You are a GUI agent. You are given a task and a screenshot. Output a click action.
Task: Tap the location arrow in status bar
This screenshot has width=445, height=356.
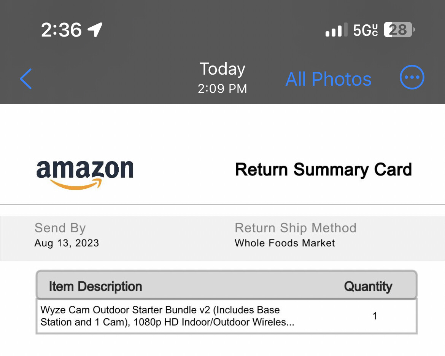(95, 30)
